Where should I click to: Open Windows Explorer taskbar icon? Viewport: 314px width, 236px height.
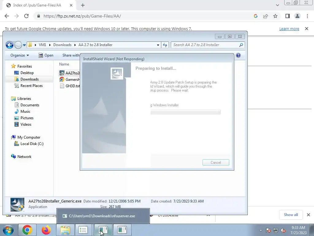click(x=65, y=230)
